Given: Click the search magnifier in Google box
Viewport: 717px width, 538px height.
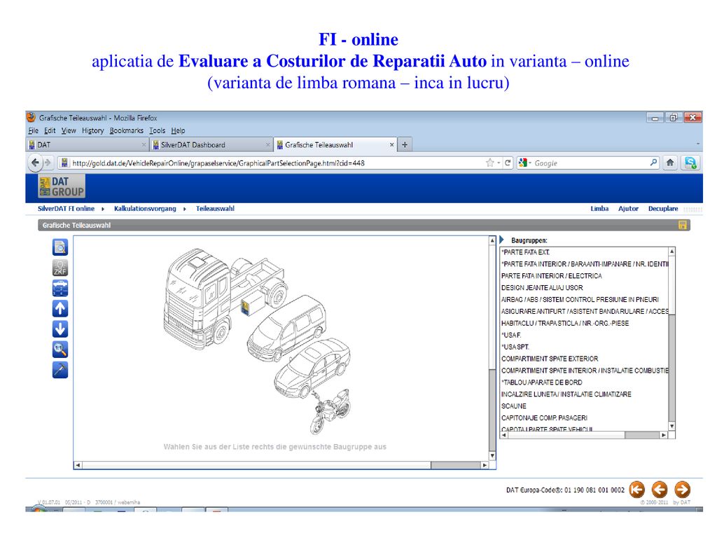Looking at the screenshot, I should 654,163.
